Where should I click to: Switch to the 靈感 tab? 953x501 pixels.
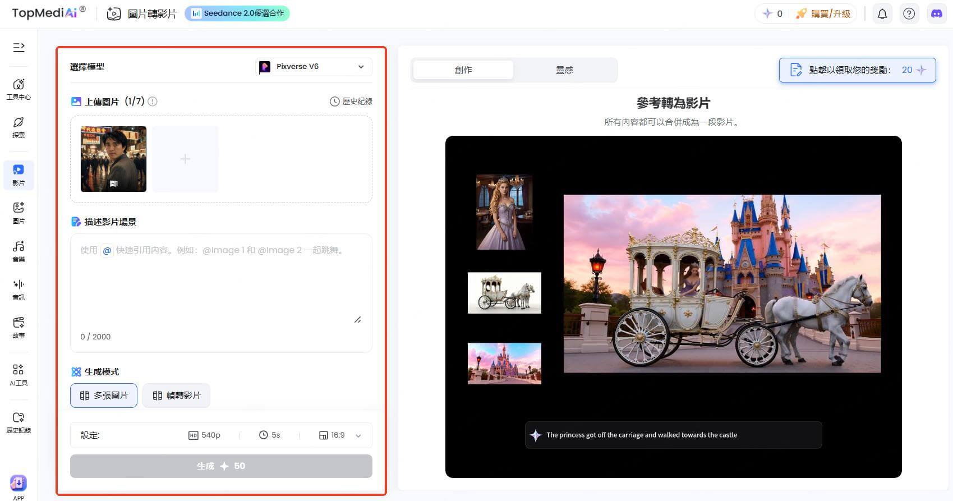click(x=565, y=70)
